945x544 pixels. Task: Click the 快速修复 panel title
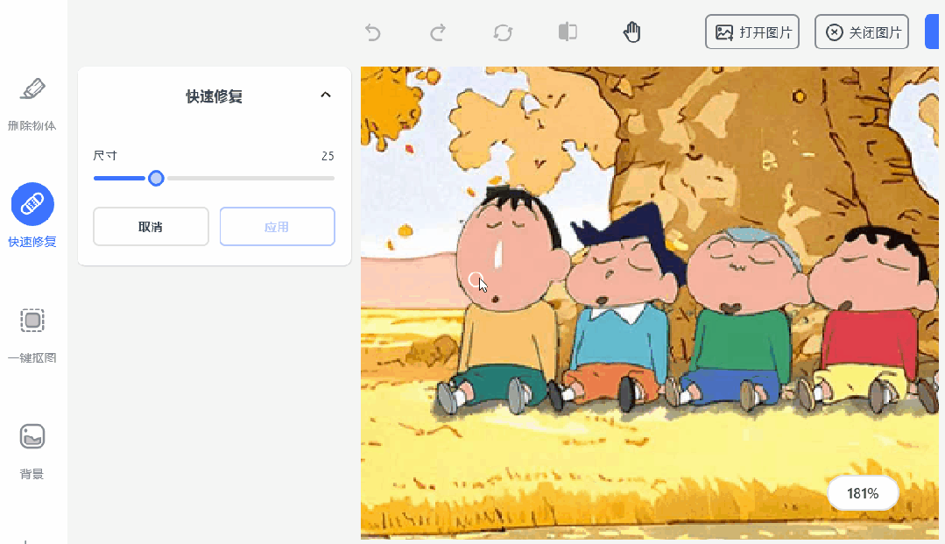(214, 96)
